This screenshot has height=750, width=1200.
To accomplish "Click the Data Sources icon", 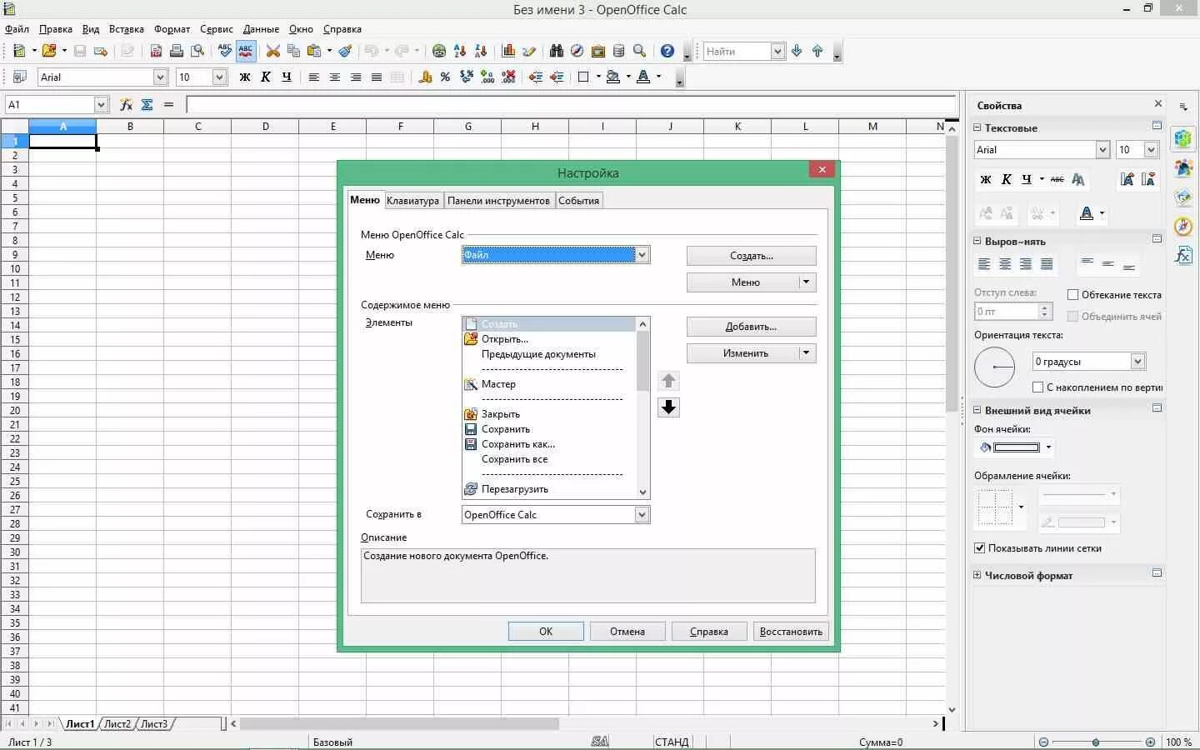I will (x=618, y=51).
